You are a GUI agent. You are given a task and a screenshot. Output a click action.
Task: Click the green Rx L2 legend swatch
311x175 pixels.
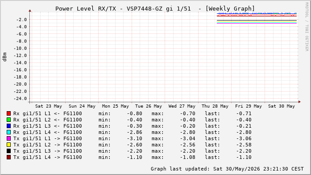point(8,120)
